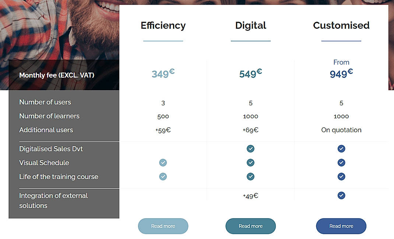The image size is (394, 239).
Task: Select the On quotation text for Customised
Action: click(x=341, y=130)
